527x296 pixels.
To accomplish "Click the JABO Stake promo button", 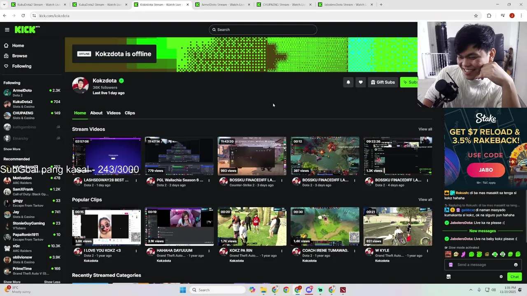I will coord(486,170).
